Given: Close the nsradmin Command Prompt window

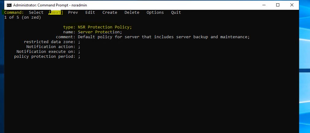Looking at the screenshot, I should tap(292, 5).
